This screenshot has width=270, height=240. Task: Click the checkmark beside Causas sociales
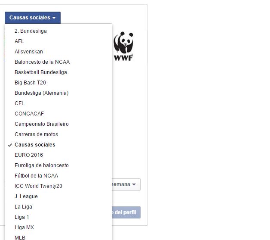click(x=10, y=145)
